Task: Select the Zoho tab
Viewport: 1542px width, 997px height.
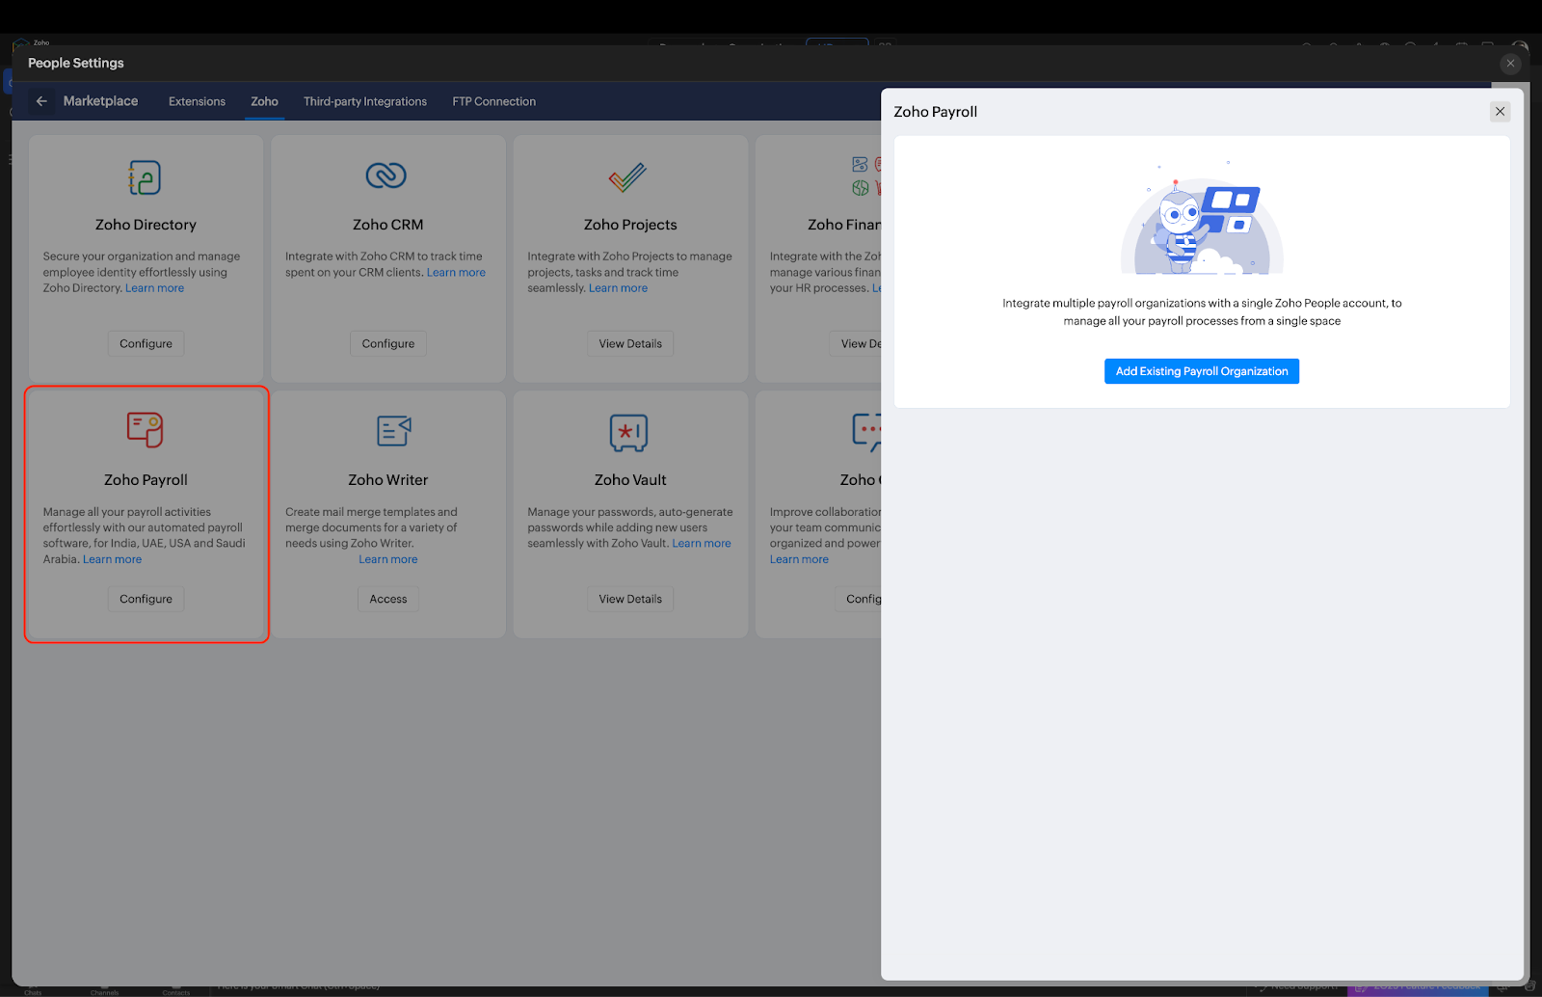Action: click(x=264, y=101)
